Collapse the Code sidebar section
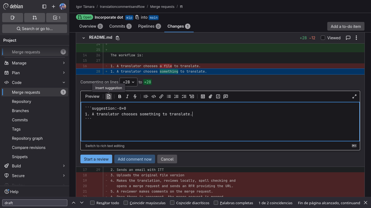371x208 pixels. click(x=34, y=82)
